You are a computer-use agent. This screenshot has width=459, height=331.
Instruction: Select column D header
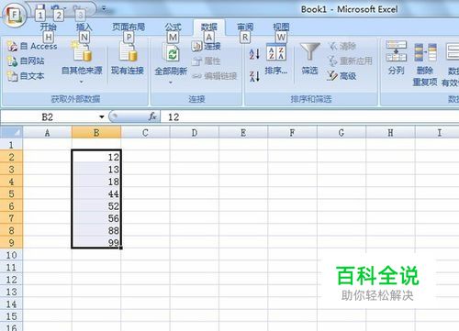tap(195, 133)
